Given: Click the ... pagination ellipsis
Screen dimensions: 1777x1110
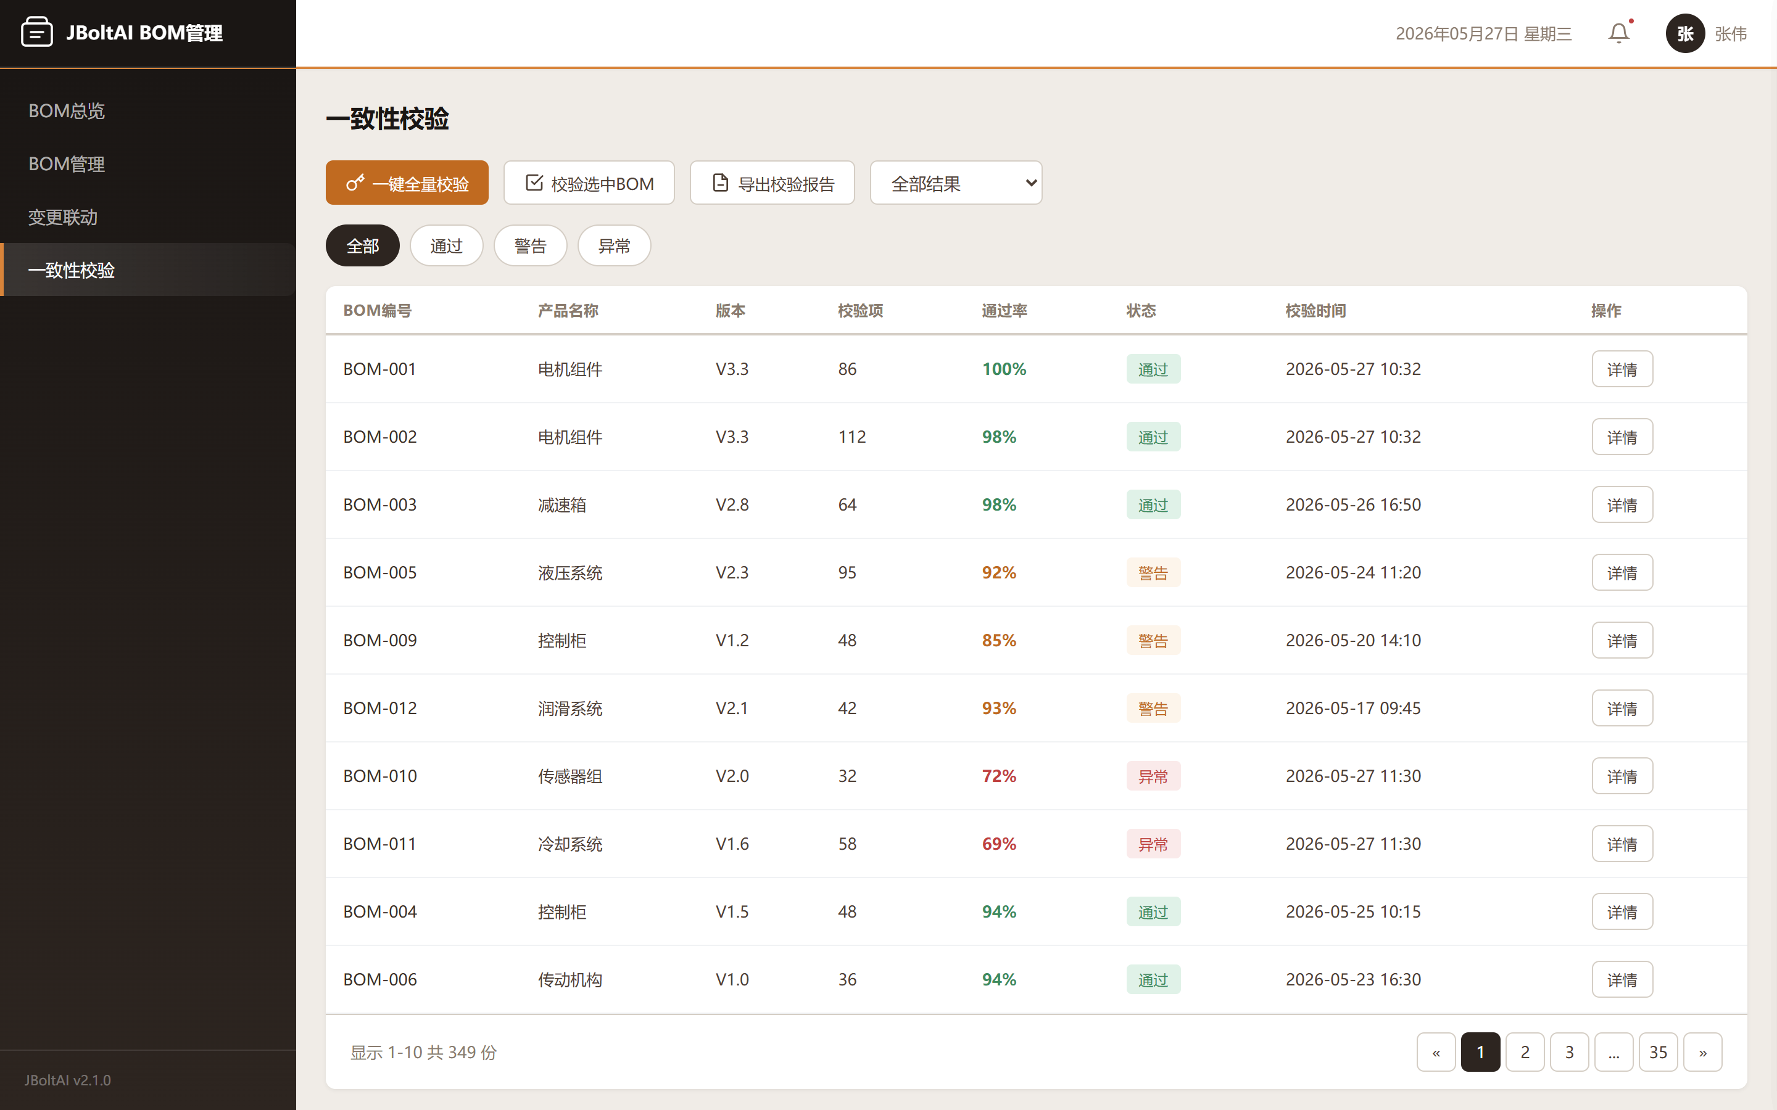Looking at the screenshot, I should coord(1614,1052).
